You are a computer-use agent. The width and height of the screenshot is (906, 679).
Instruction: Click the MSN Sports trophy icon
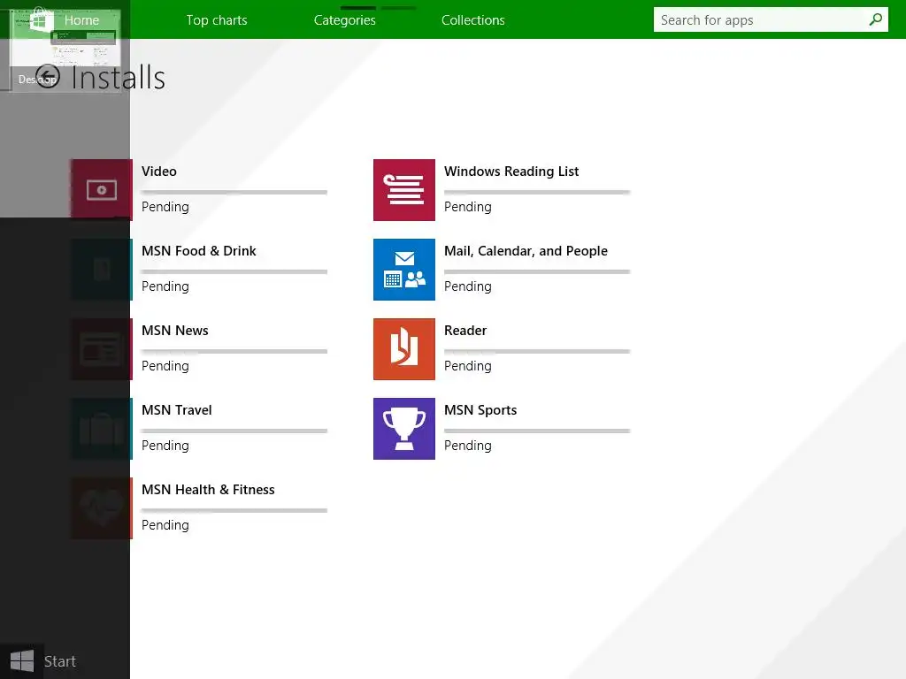(403, 429)
